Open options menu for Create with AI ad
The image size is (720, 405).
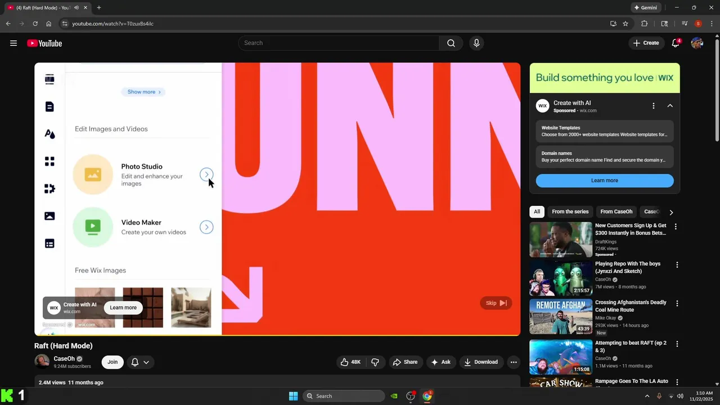(x=653, y=106)
